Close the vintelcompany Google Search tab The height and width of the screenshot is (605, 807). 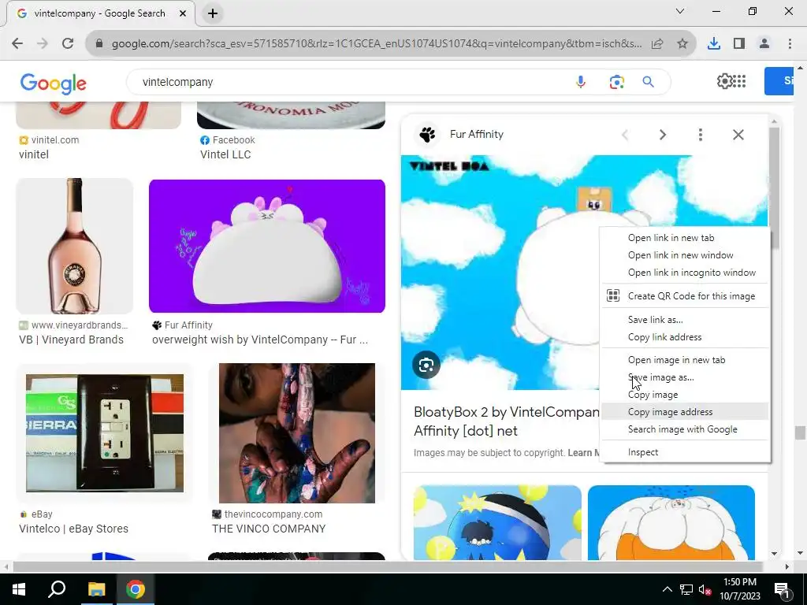click(x=183, y=13)
